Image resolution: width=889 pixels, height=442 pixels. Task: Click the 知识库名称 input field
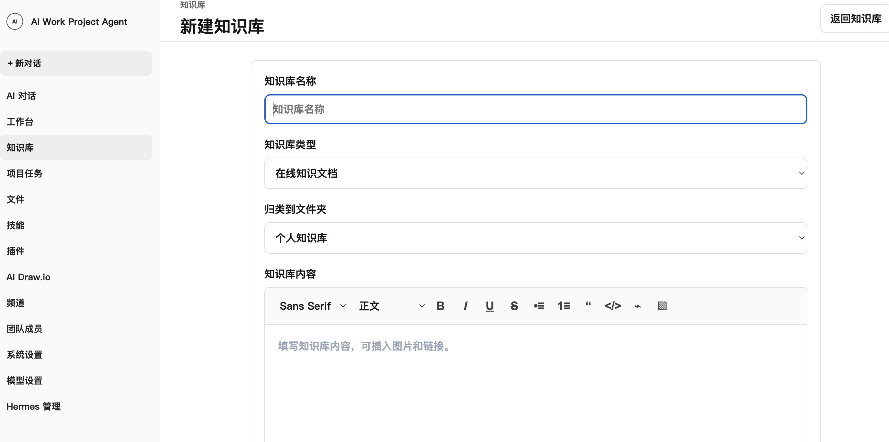pos(535,109)
